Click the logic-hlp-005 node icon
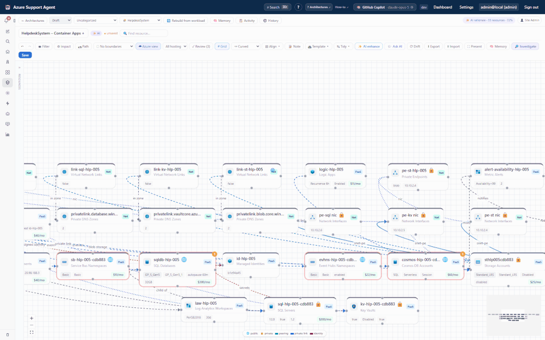 [x=312, y=172]
